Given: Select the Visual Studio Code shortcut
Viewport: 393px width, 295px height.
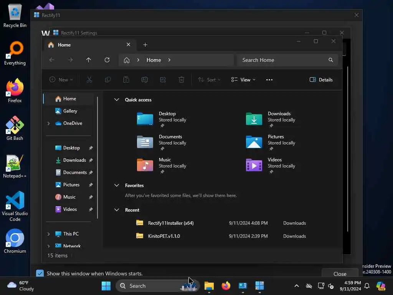Looking at the screenshot, I should click(x=15, y=206).
